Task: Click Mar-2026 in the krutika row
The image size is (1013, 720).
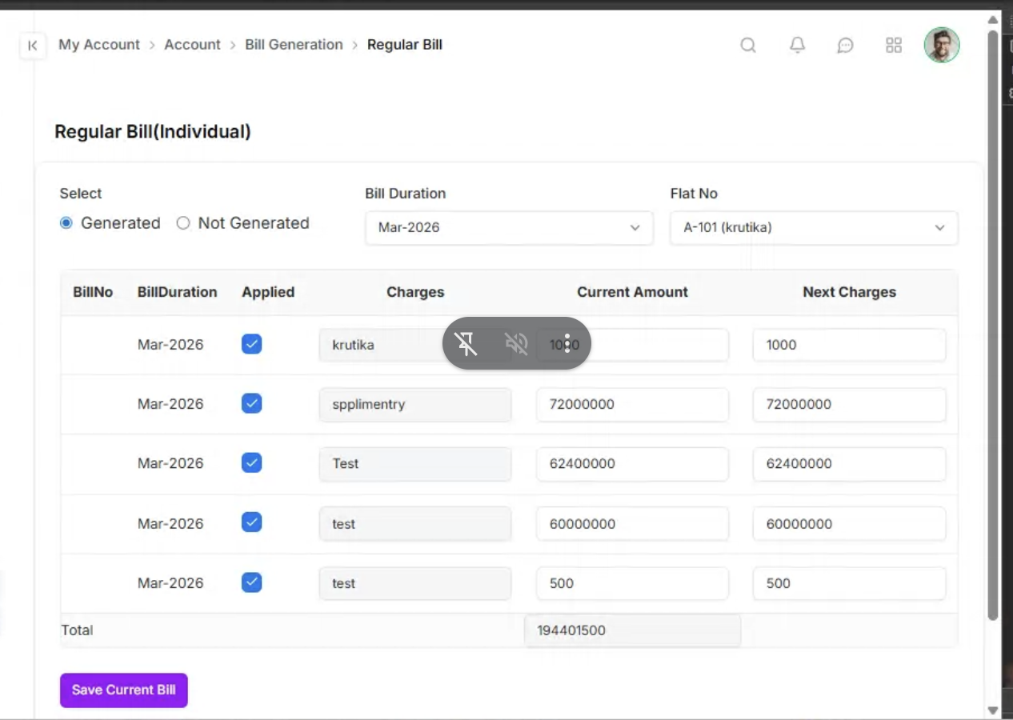Action: [x=170, y=345]
